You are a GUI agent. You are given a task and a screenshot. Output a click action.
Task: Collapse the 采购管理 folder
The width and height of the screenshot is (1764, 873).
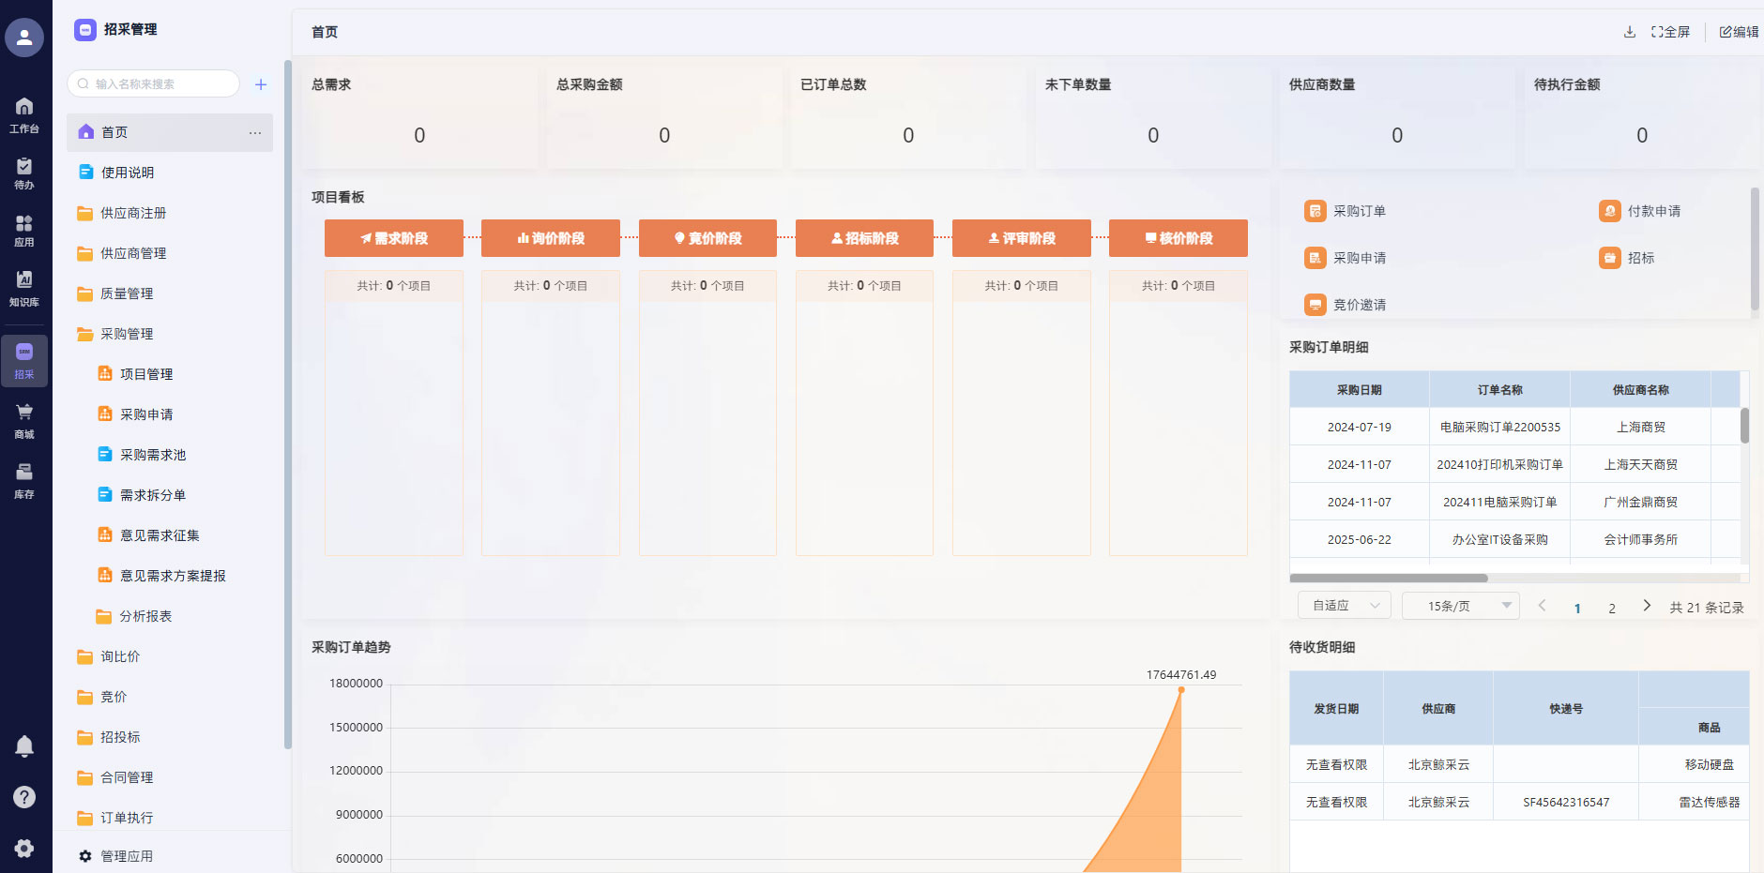127,334
